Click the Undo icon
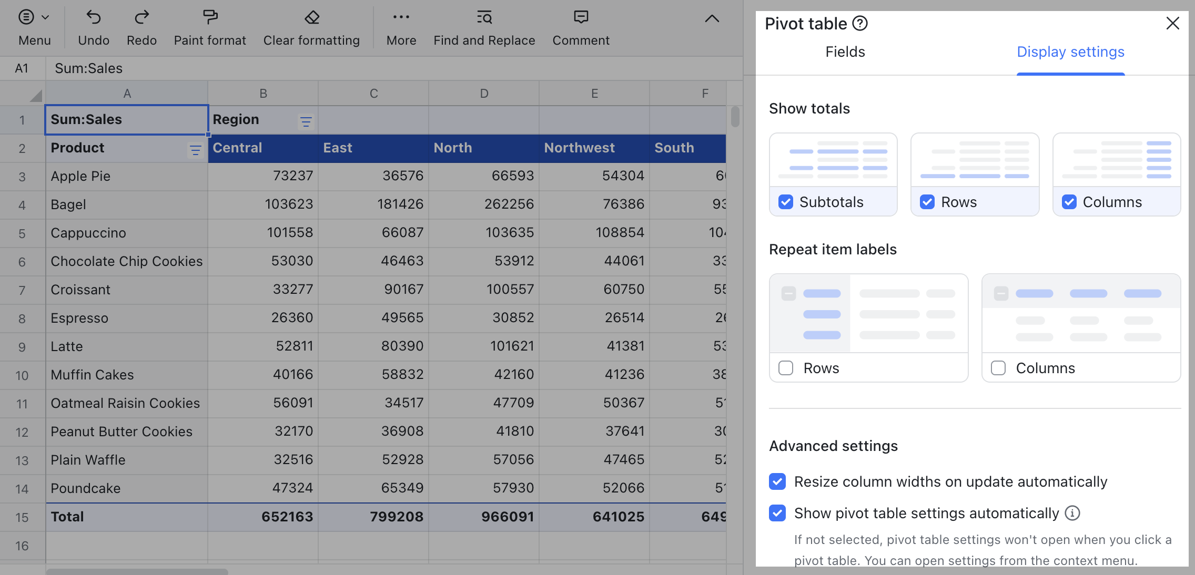This screenshot has height=575, width=1195. 93,17
